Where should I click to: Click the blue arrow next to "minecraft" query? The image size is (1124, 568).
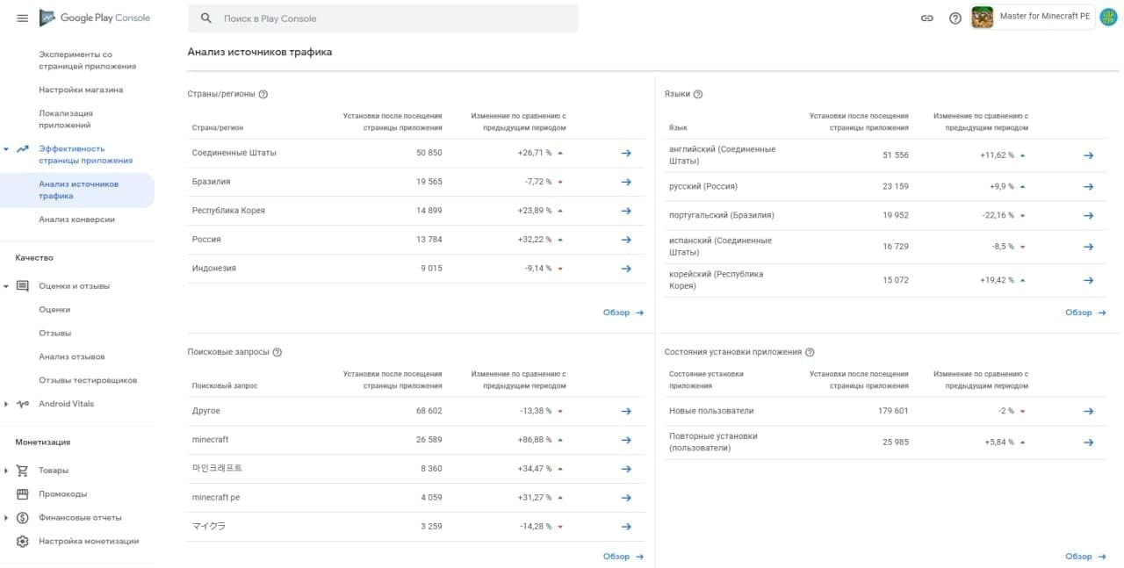tap(626, 440)
